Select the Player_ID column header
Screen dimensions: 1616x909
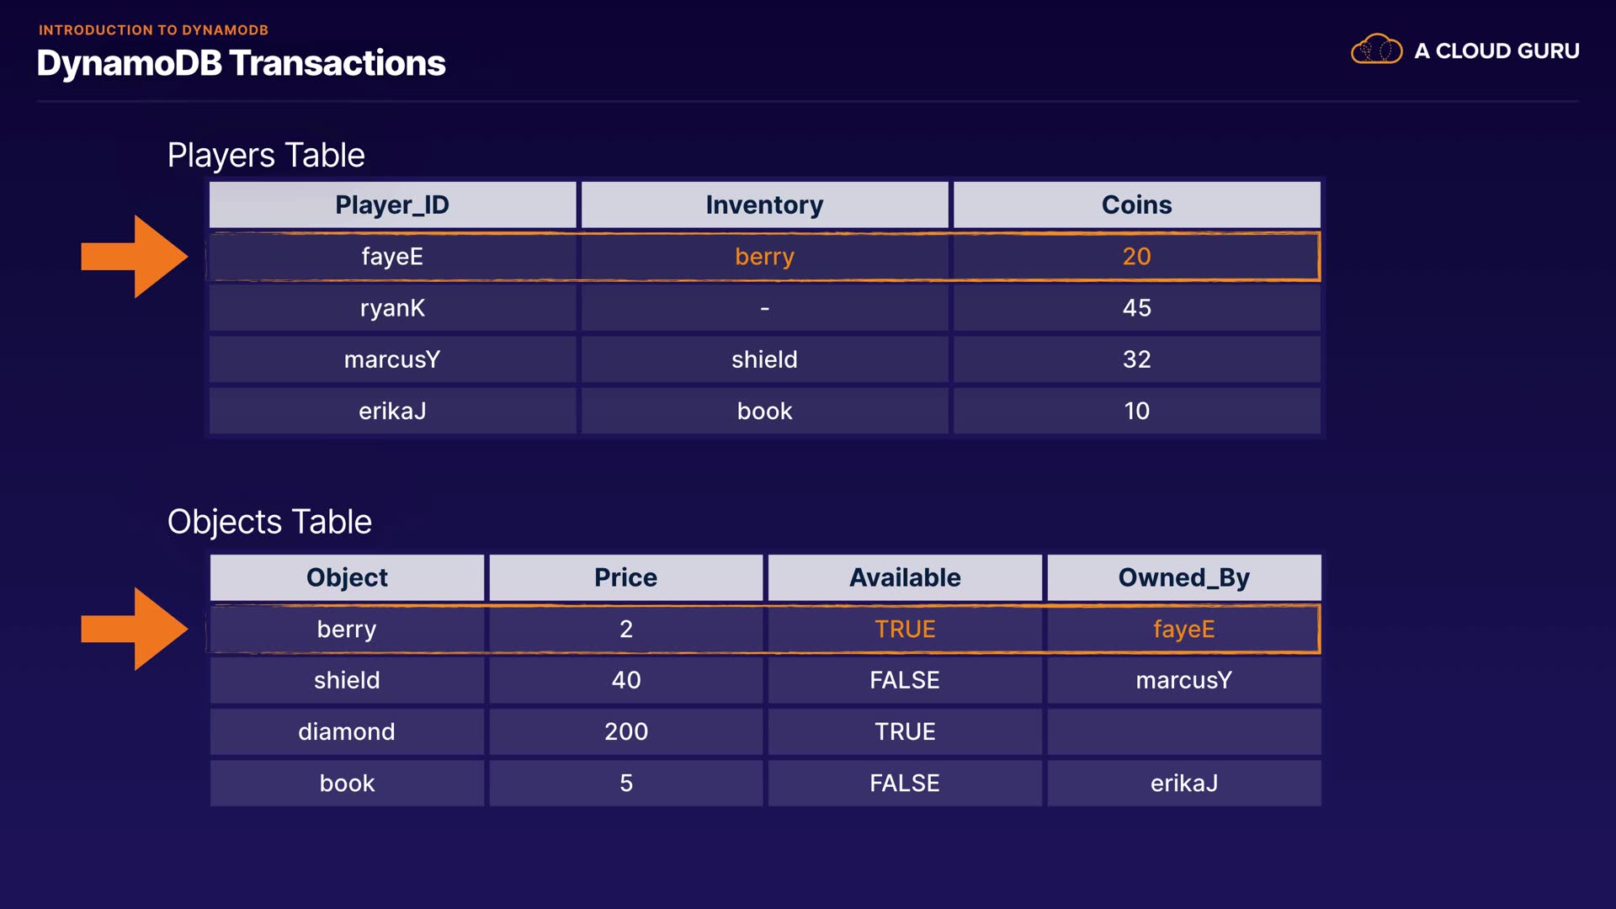(392, 205)
